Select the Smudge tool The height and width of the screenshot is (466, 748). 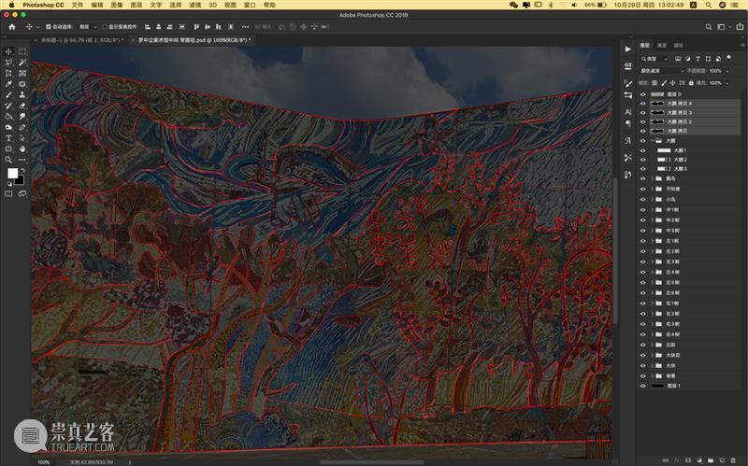point(22,116)
